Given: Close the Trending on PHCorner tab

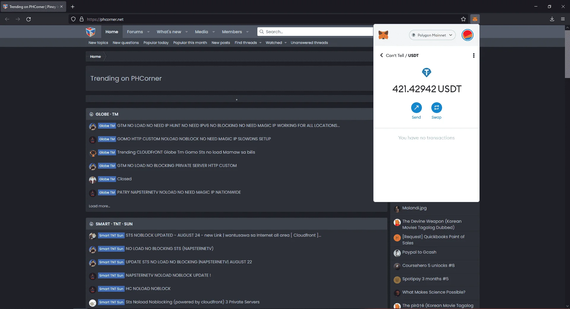Looking at the screenshot, I should click(x=61, y=7).
